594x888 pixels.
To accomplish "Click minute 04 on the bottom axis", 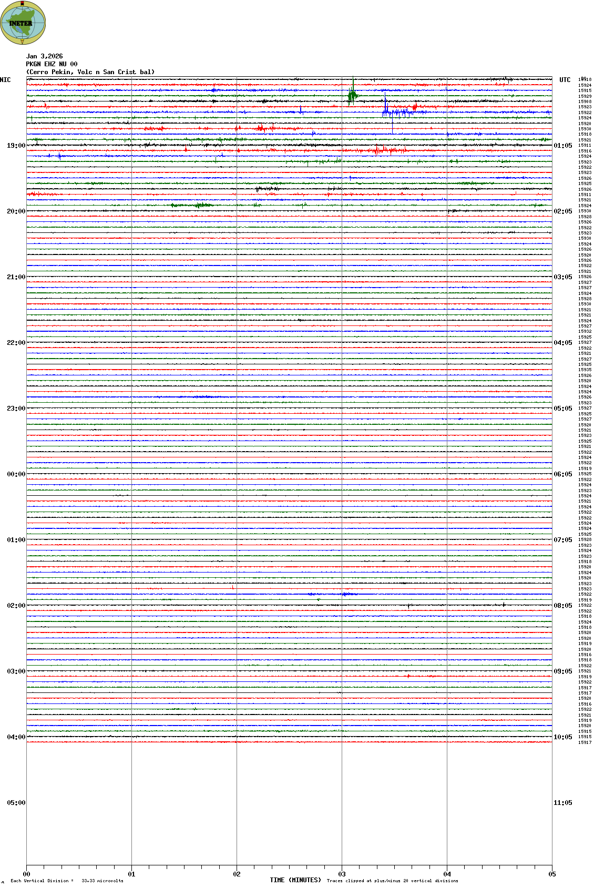I will click(x=447, y=874).
